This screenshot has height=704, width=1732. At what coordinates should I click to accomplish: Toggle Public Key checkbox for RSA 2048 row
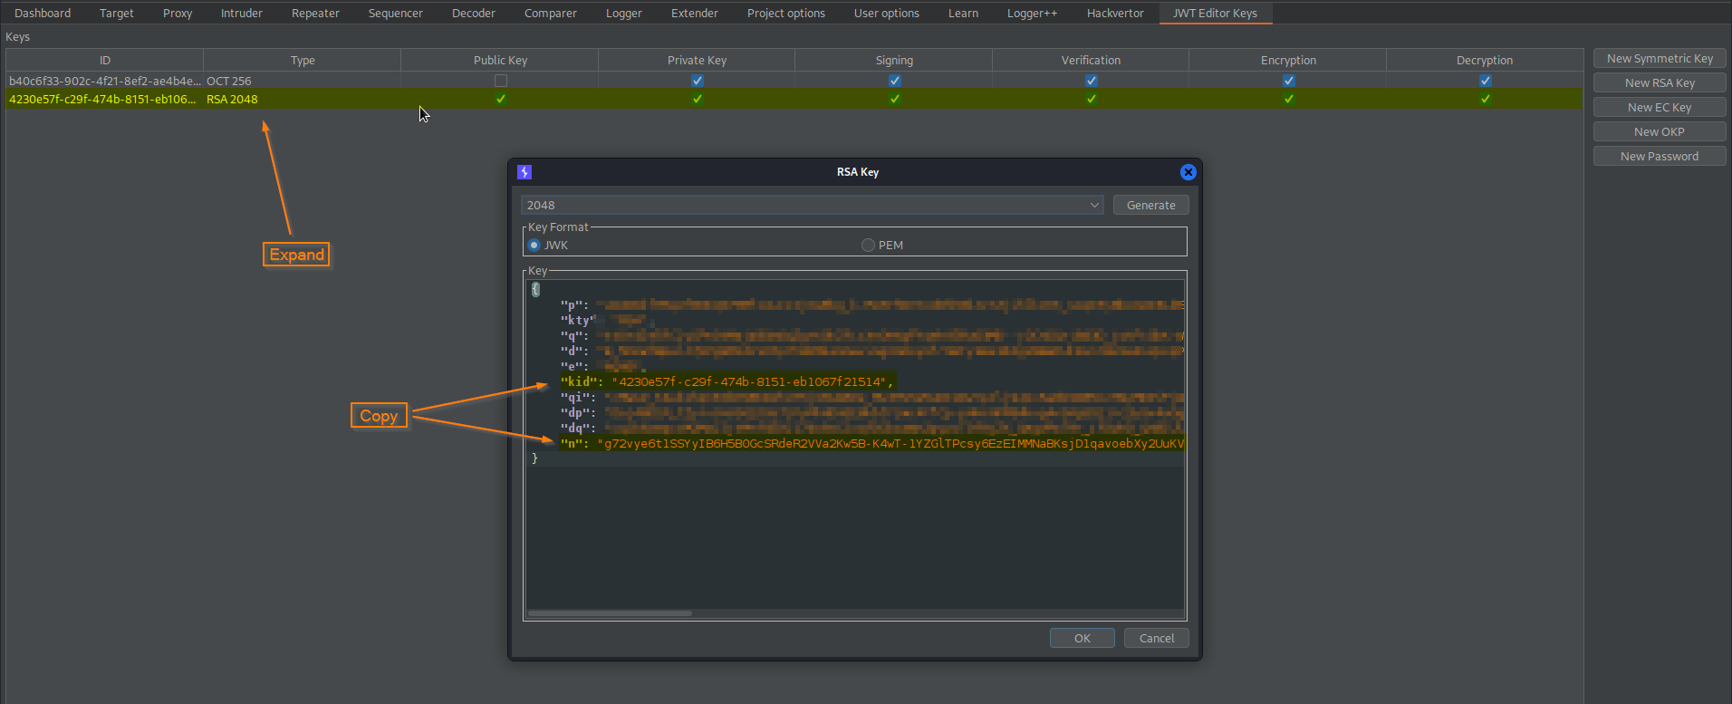[x=501, y=99]
